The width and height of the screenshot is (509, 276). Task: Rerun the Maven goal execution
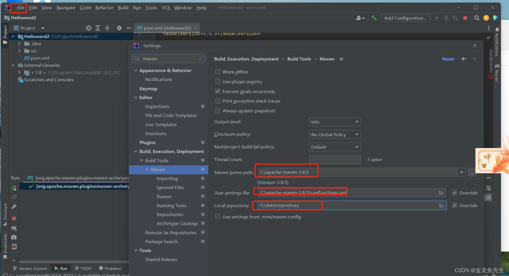click(14, 188)
